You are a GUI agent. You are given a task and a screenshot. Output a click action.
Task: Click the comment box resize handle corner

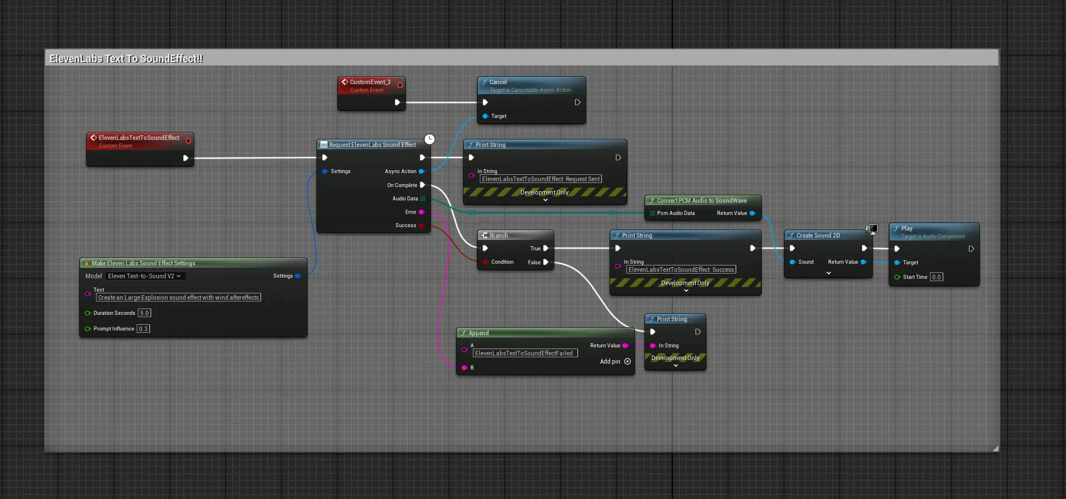pyautogui.click(x=996, y=448)
